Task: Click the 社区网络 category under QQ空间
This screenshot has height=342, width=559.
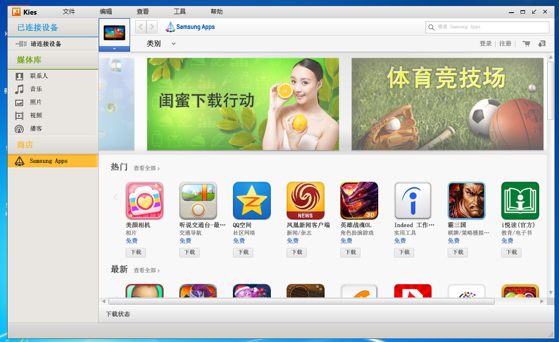Action: pyautogui.click(x=244, y=233)
